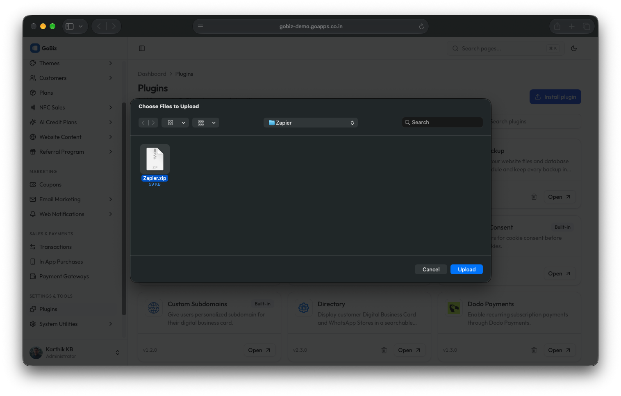This screenshot has width=621, height=396.
Task: Click the gobiz-demo.goapps.co.in address bar
Action: click(x=311, y=27)
